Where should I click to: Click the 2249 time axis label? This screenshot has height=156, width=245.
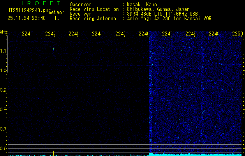pos(213,34)
